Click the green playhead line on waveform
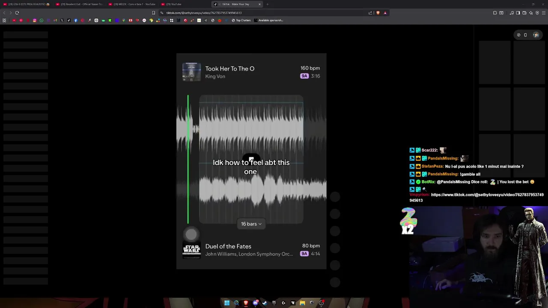 click(188, 159)
